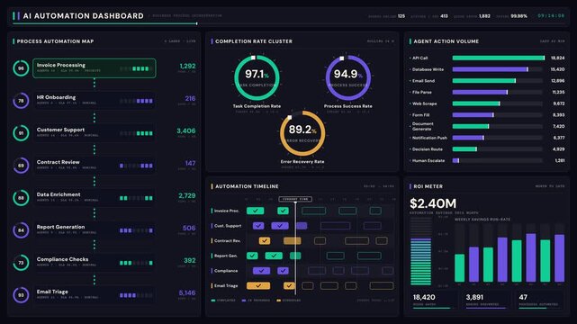Open the HR Onboarding process row
The width and height of the screenshot is (577, 324).
pyautogui.click(x=95, y=101)
